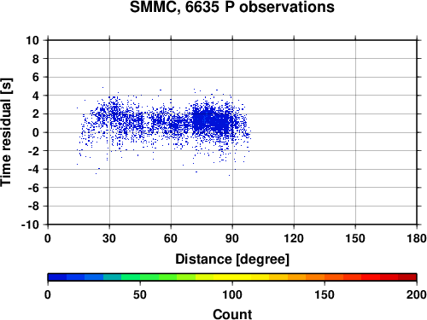Pick the yellow colorbar segment near 100
427x320 pixels.
(232, 277)
